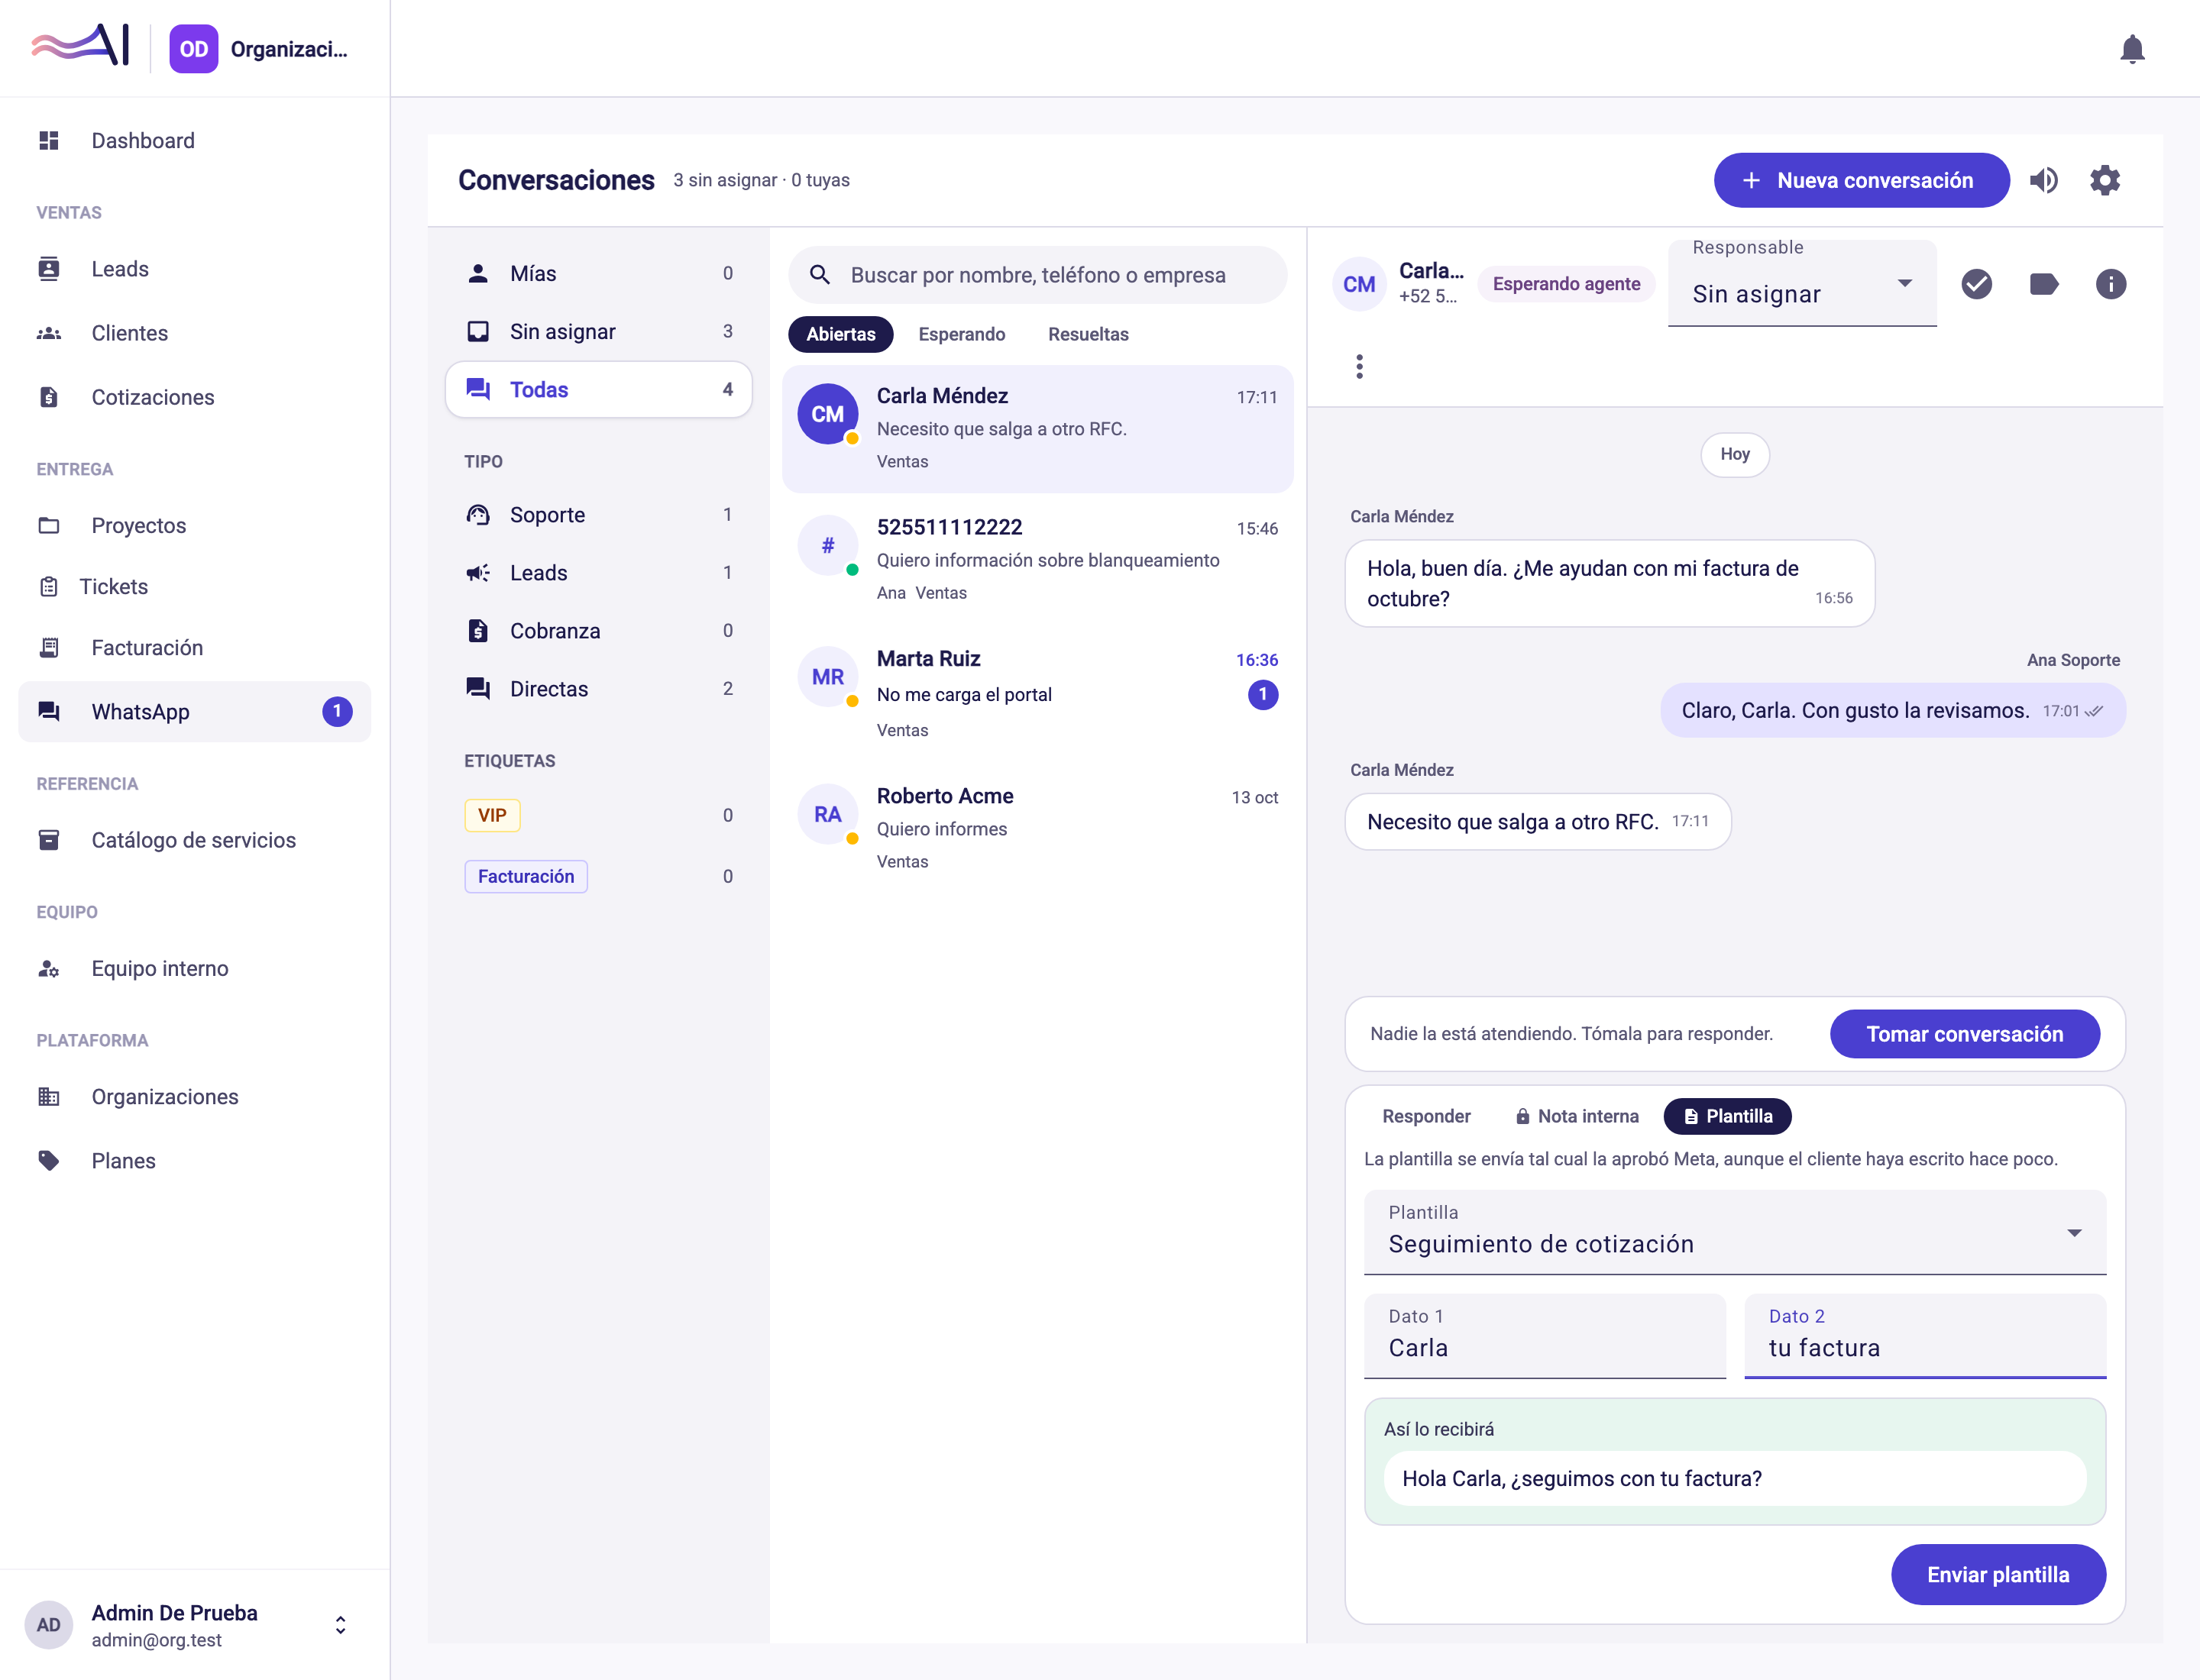This screenshot has height=1680, width=2200.
Task: Open Equipo interno
Action: coord(194,968)
